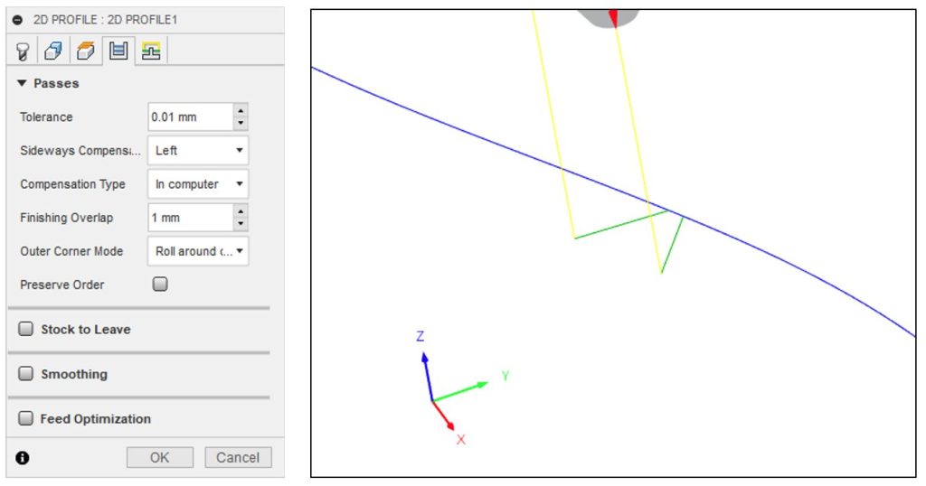Enable the Stock to Leave checkbox
The height and width of the screenshot is (486, 926).
[26, 330]
